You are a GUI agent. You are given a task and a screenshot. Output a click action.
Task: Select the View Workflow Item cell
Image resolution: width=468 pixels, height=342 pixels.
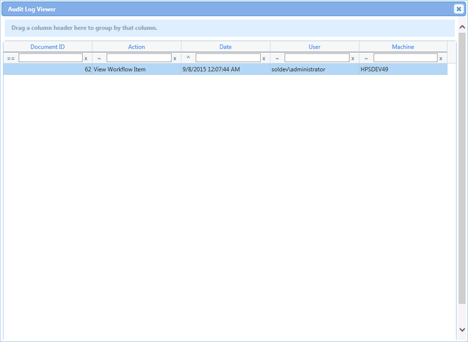(136, 69)
